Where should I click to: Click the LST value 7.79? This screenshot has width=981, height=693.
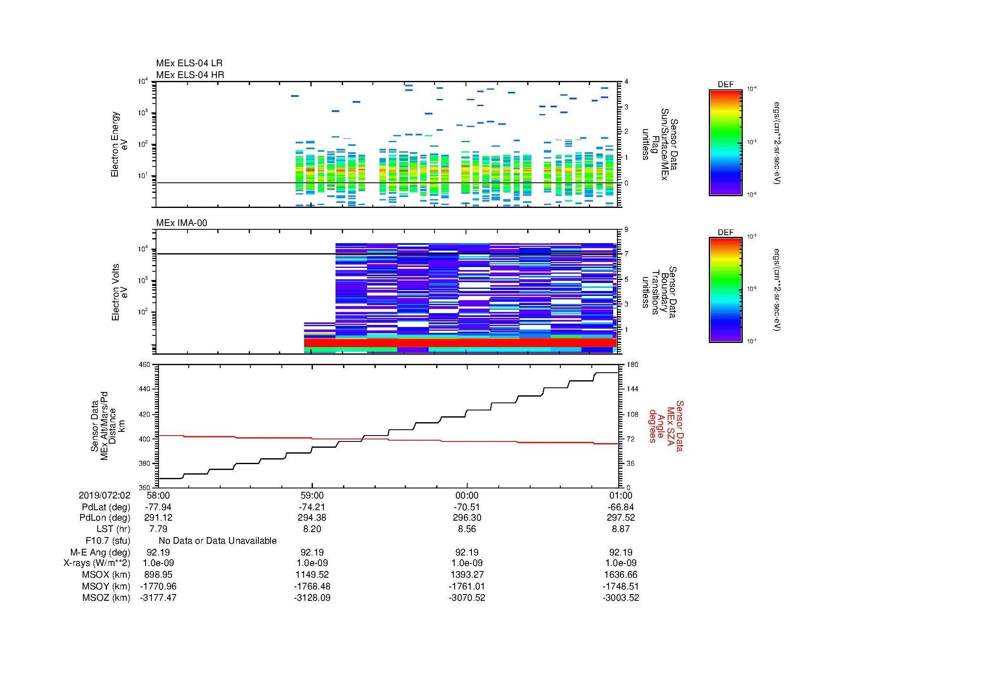tap(158, 529)
